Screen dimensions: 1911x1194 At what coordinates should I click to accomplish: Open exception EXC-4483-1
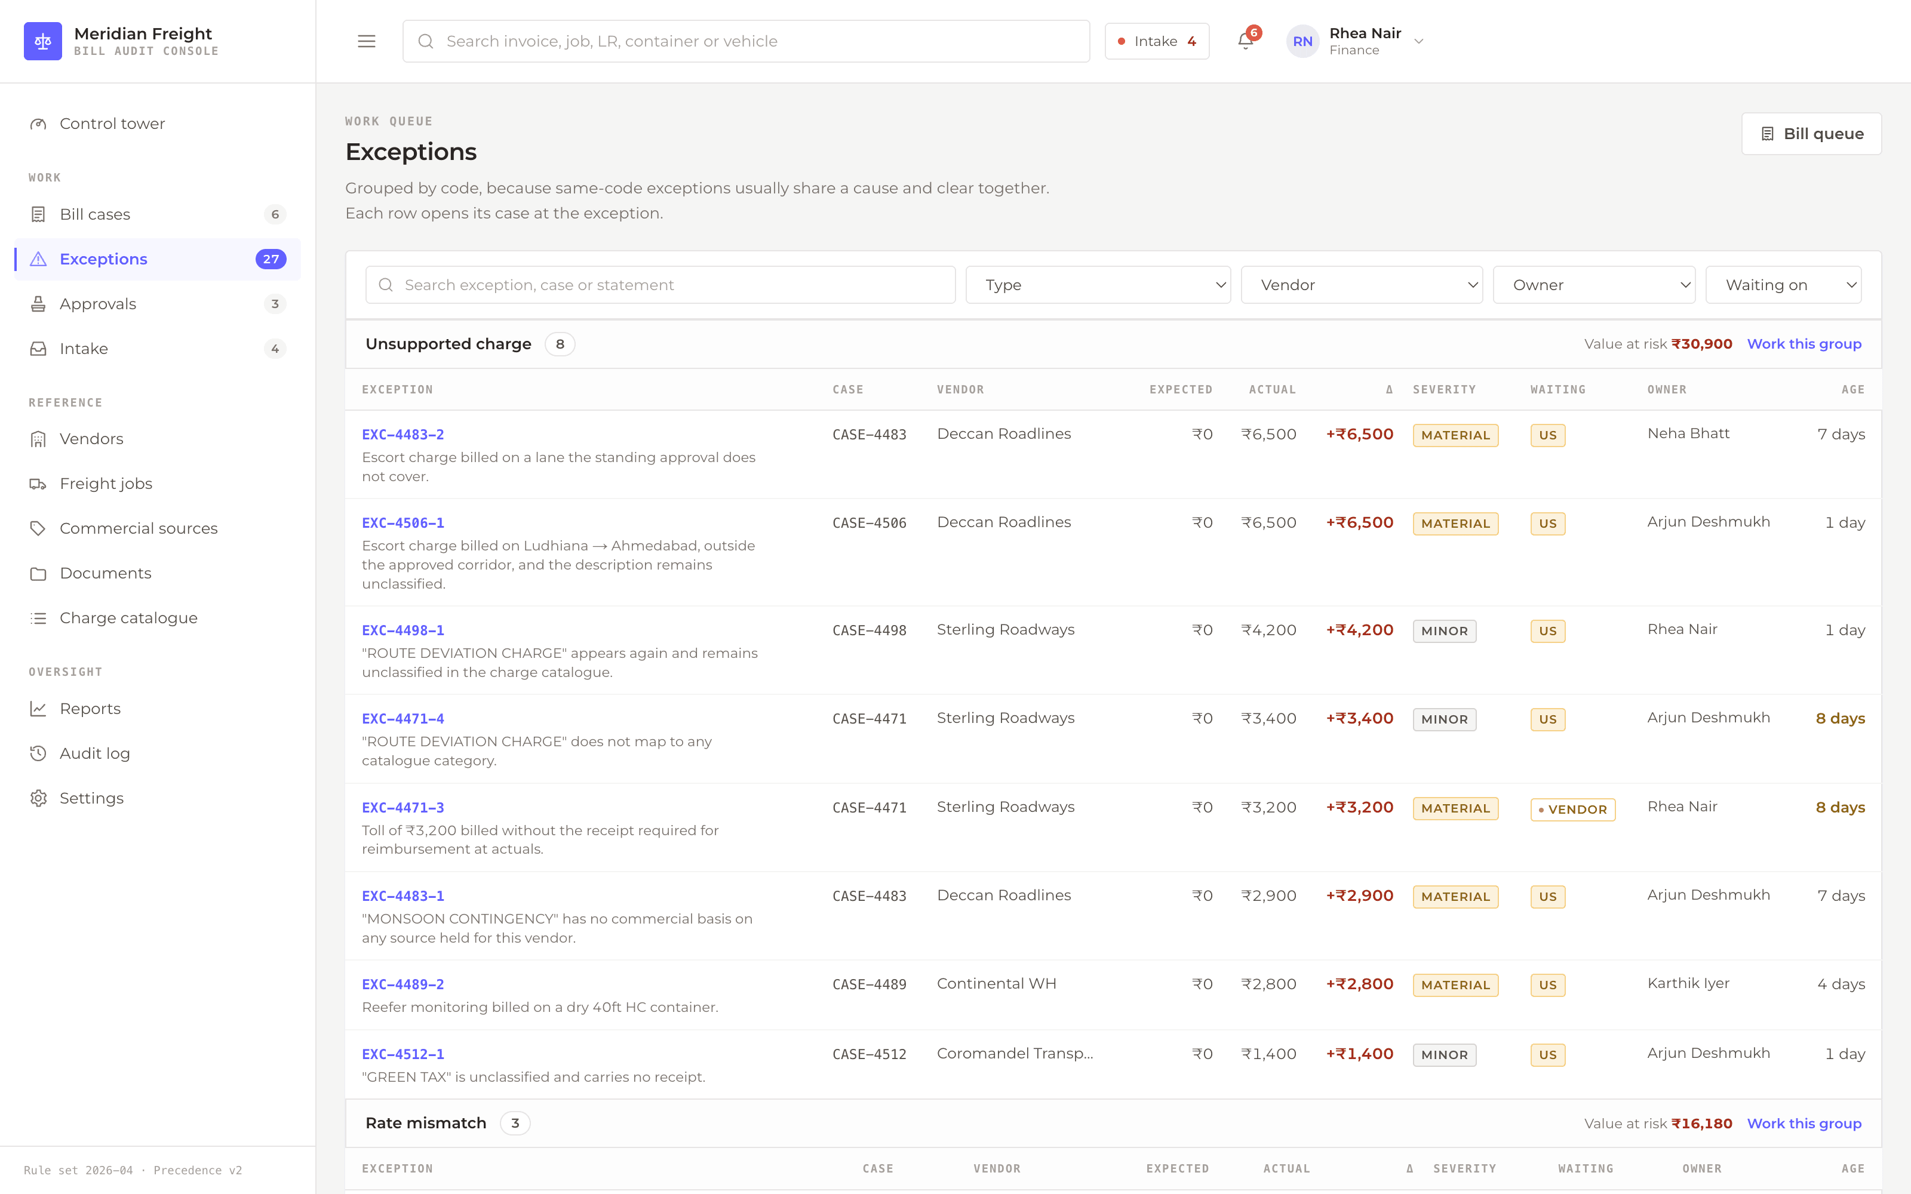point(403,896)
